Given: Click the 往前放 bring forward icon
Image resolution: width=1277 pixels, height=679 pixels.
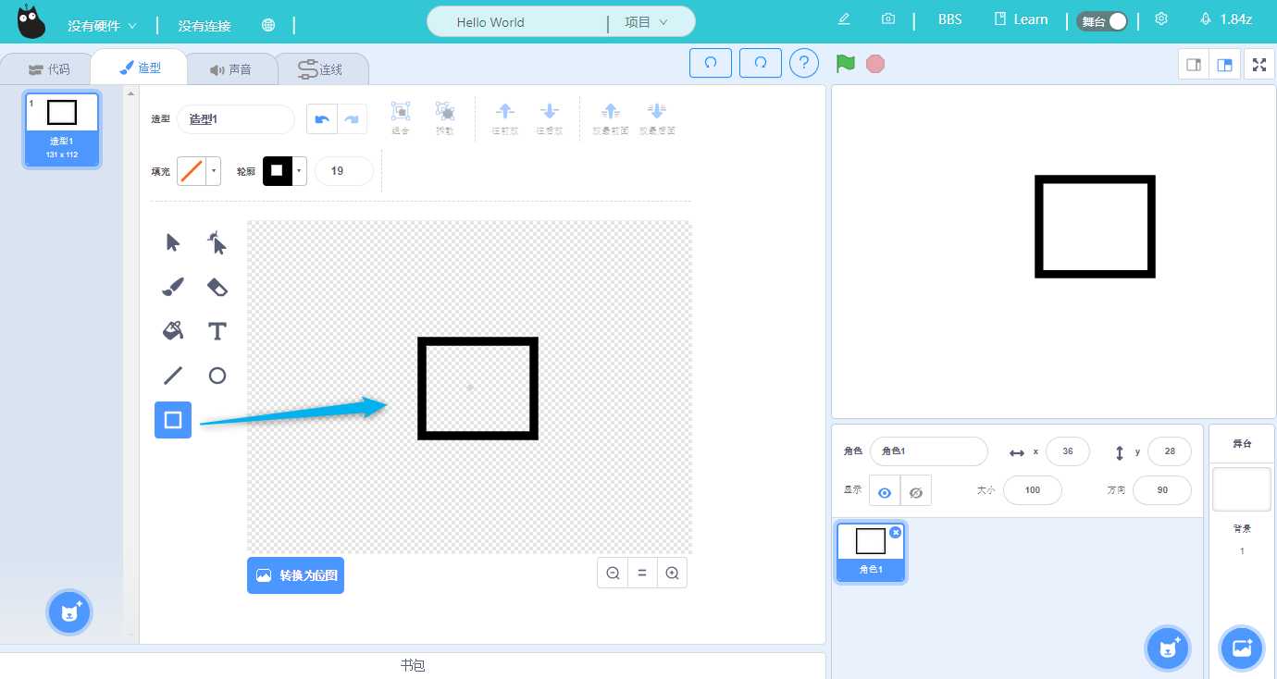Looking at the screenshot, I should tap(504, 118).
